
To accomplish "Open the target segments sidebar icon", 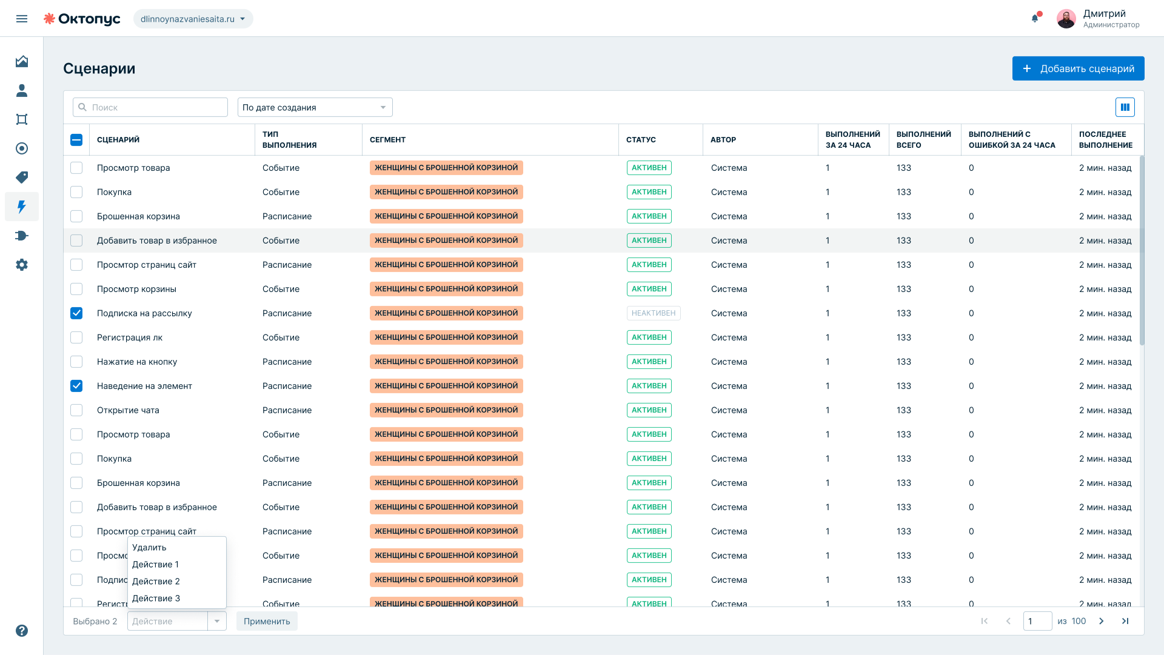I will point(22,148).
